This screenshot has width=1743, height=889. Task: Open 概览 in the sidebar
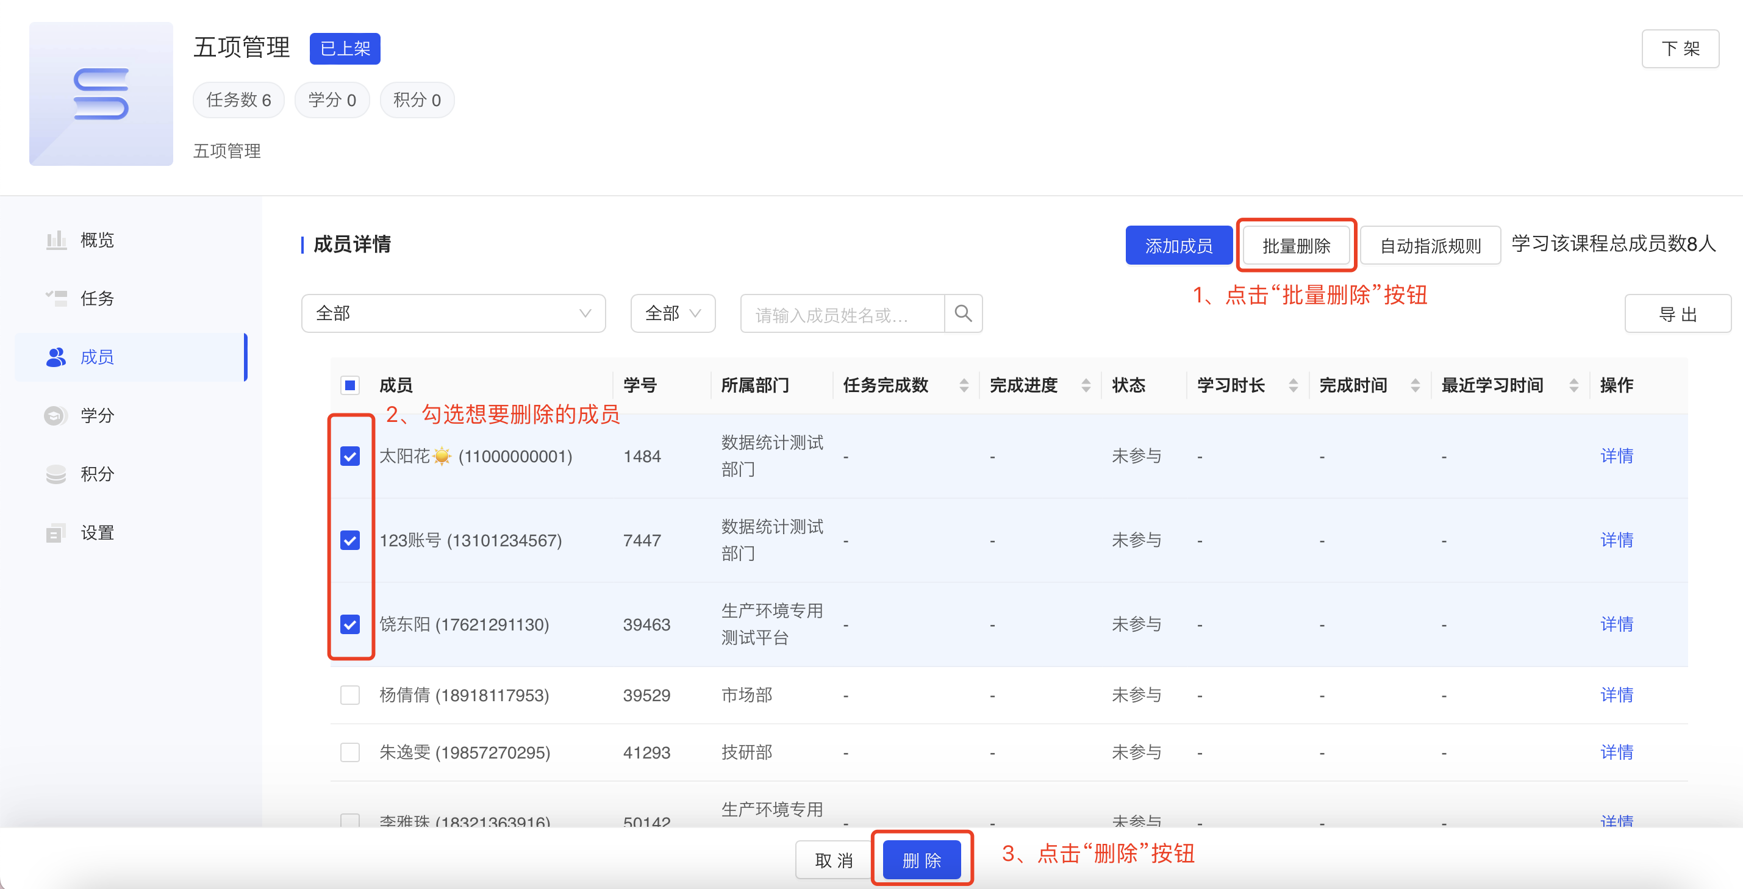[131, 240]
